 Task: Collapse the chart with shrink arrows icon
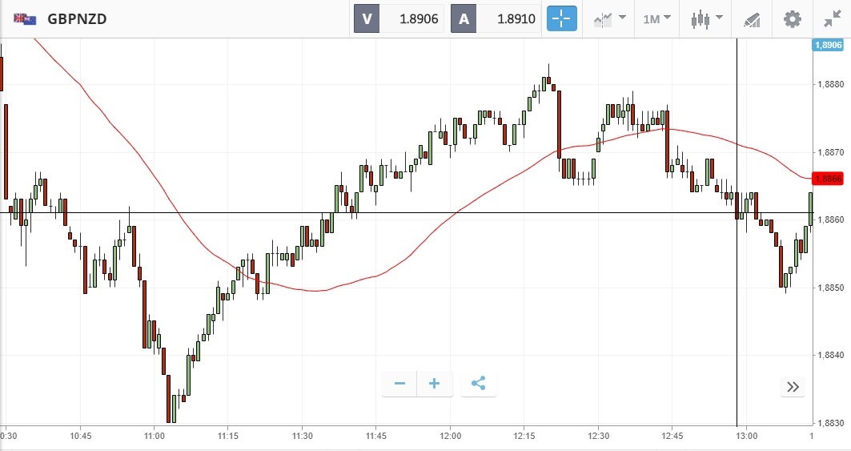833,18
